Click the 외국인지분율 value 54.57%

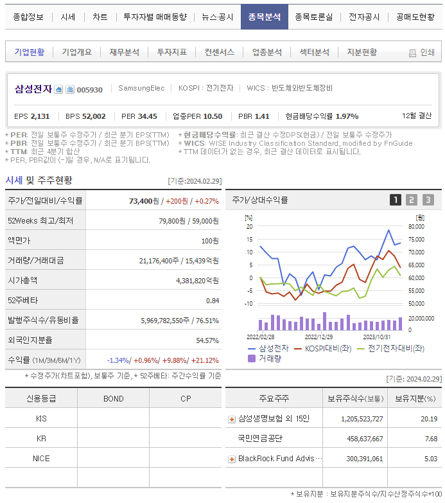207,340
